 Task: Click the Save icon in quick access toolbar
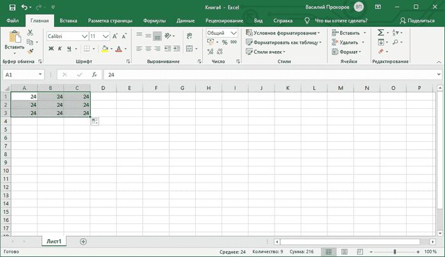pos(13,6)
